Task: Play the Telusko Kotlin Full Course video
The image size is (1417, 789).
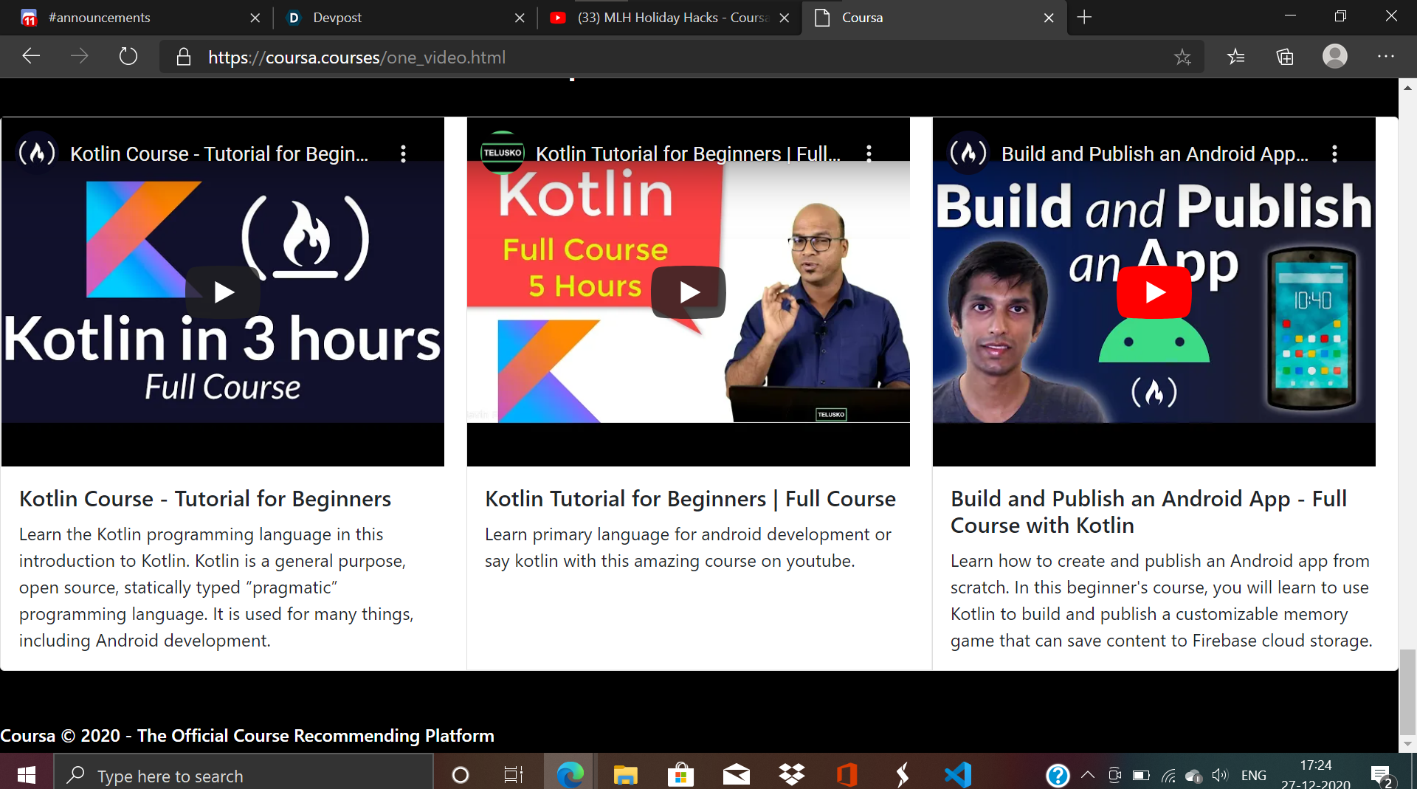Action: [689, 292]
